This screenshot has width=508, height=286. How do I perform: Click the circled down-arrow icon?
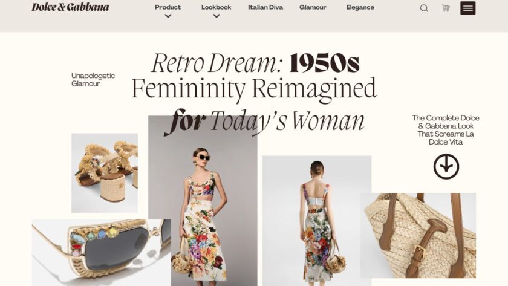point(446,166)
